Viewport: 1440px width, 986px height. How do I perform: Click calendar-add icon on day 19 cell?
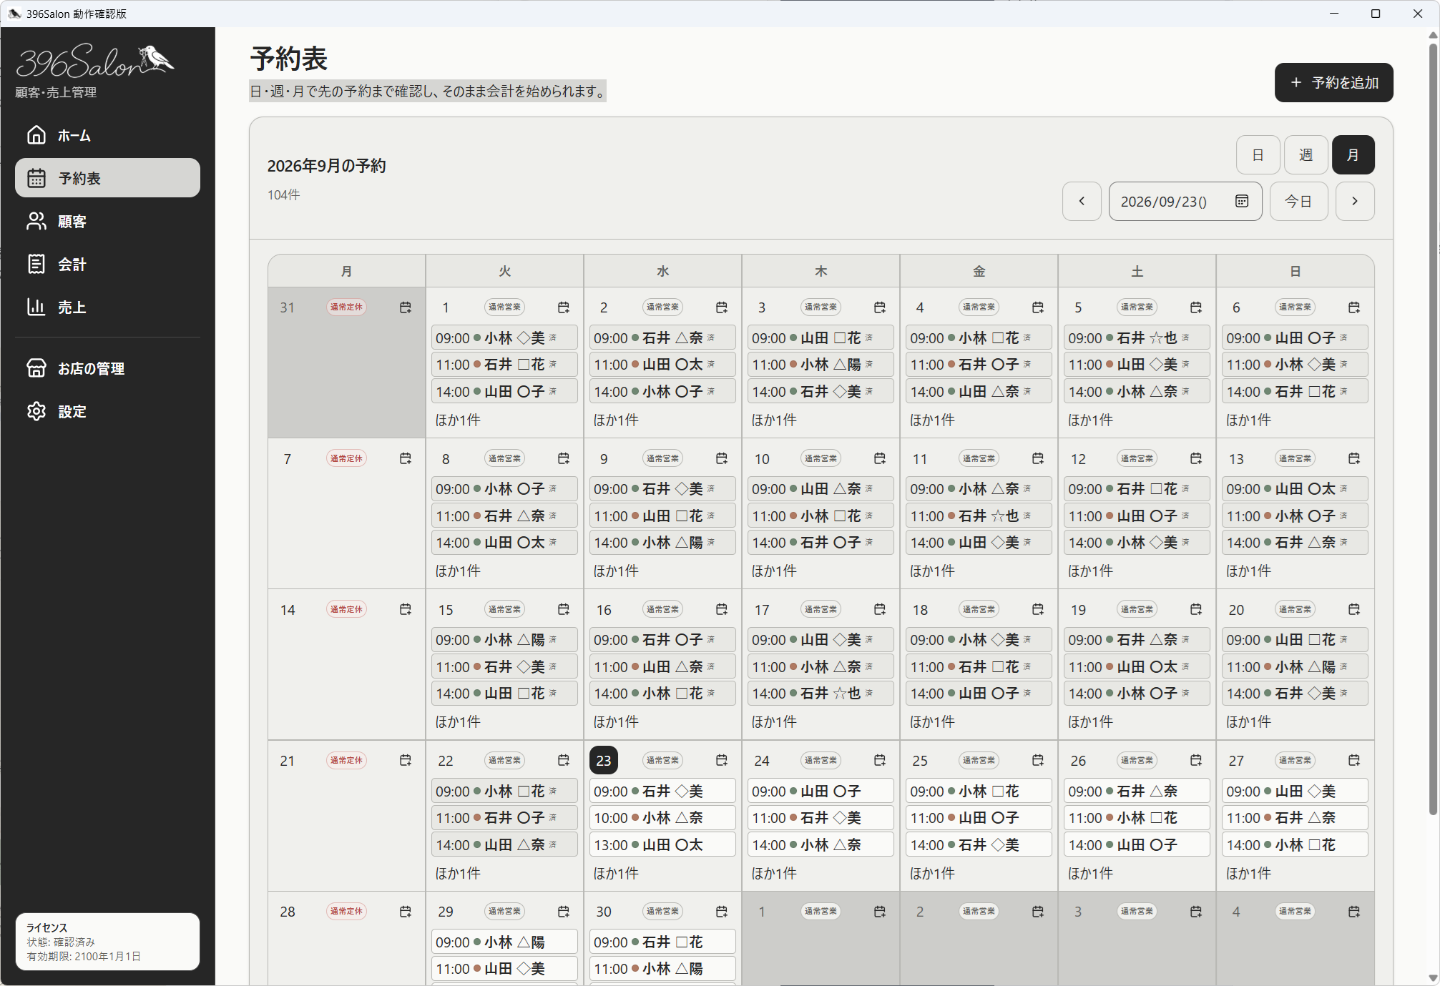pos(1196,609)
